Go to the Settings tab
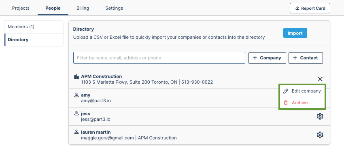344x158 pixels. coord(114,8)
